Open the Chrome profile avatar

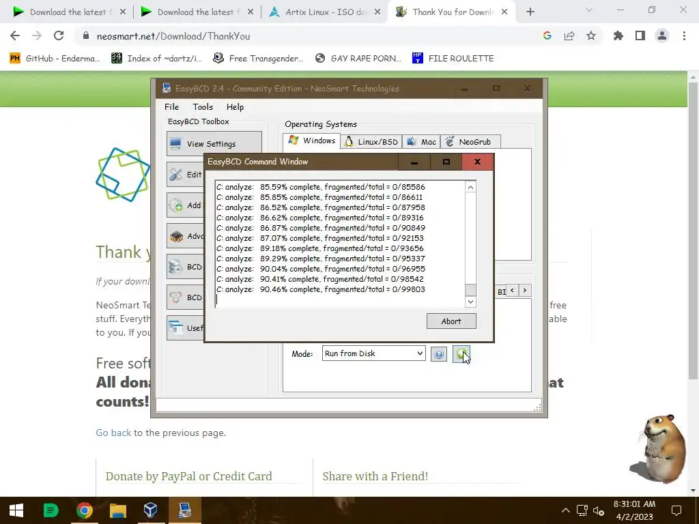point(662,36)
